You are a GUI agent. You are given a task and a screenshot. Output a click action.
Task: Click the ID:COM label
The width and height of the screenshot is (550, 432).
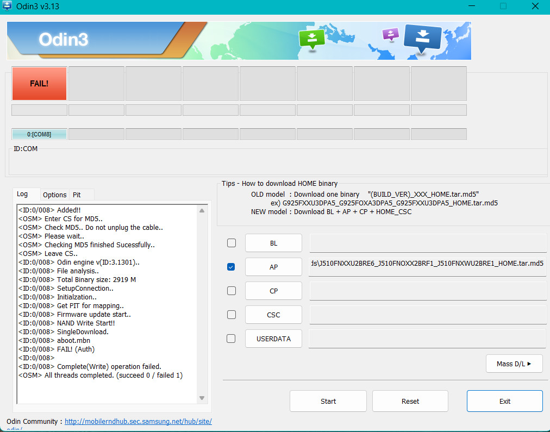[x=25, y=149]
